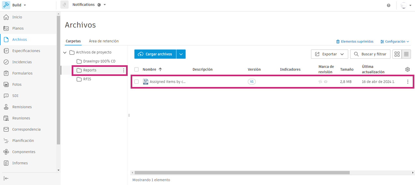The width and height of the screenshot is (415, 185).
Task: Toggle the select-all files checkbox
Action: 136,69
